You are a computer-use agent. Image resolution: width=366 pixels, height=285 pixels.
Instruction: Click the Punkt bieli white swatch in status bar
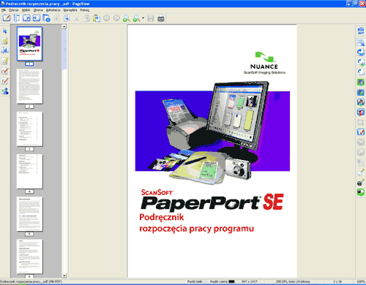click(205, 281)
